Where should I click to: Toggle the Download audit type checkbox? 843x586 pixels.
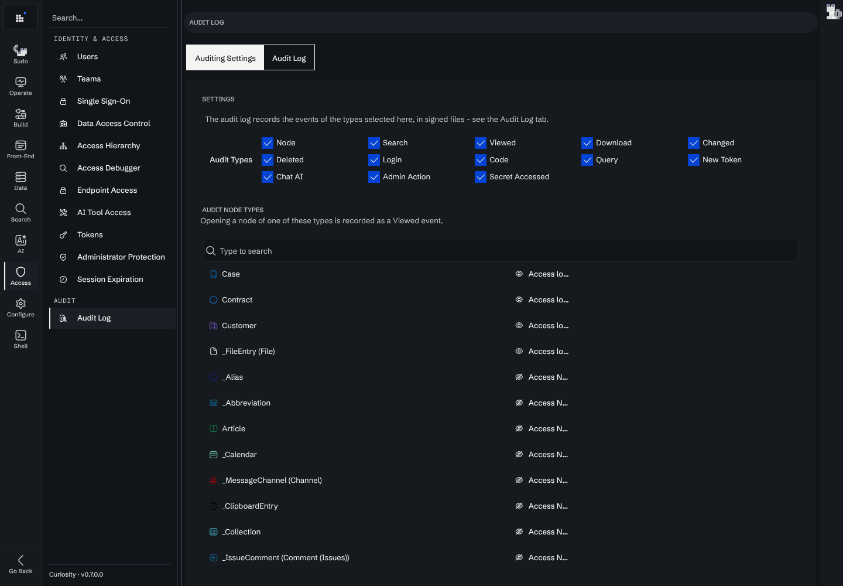(587, 142)
